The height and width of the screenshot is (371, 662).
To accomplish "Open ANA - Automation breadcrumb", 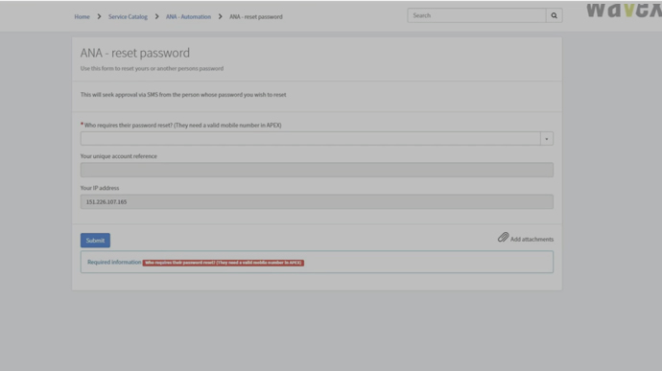I will pos(188,17).
